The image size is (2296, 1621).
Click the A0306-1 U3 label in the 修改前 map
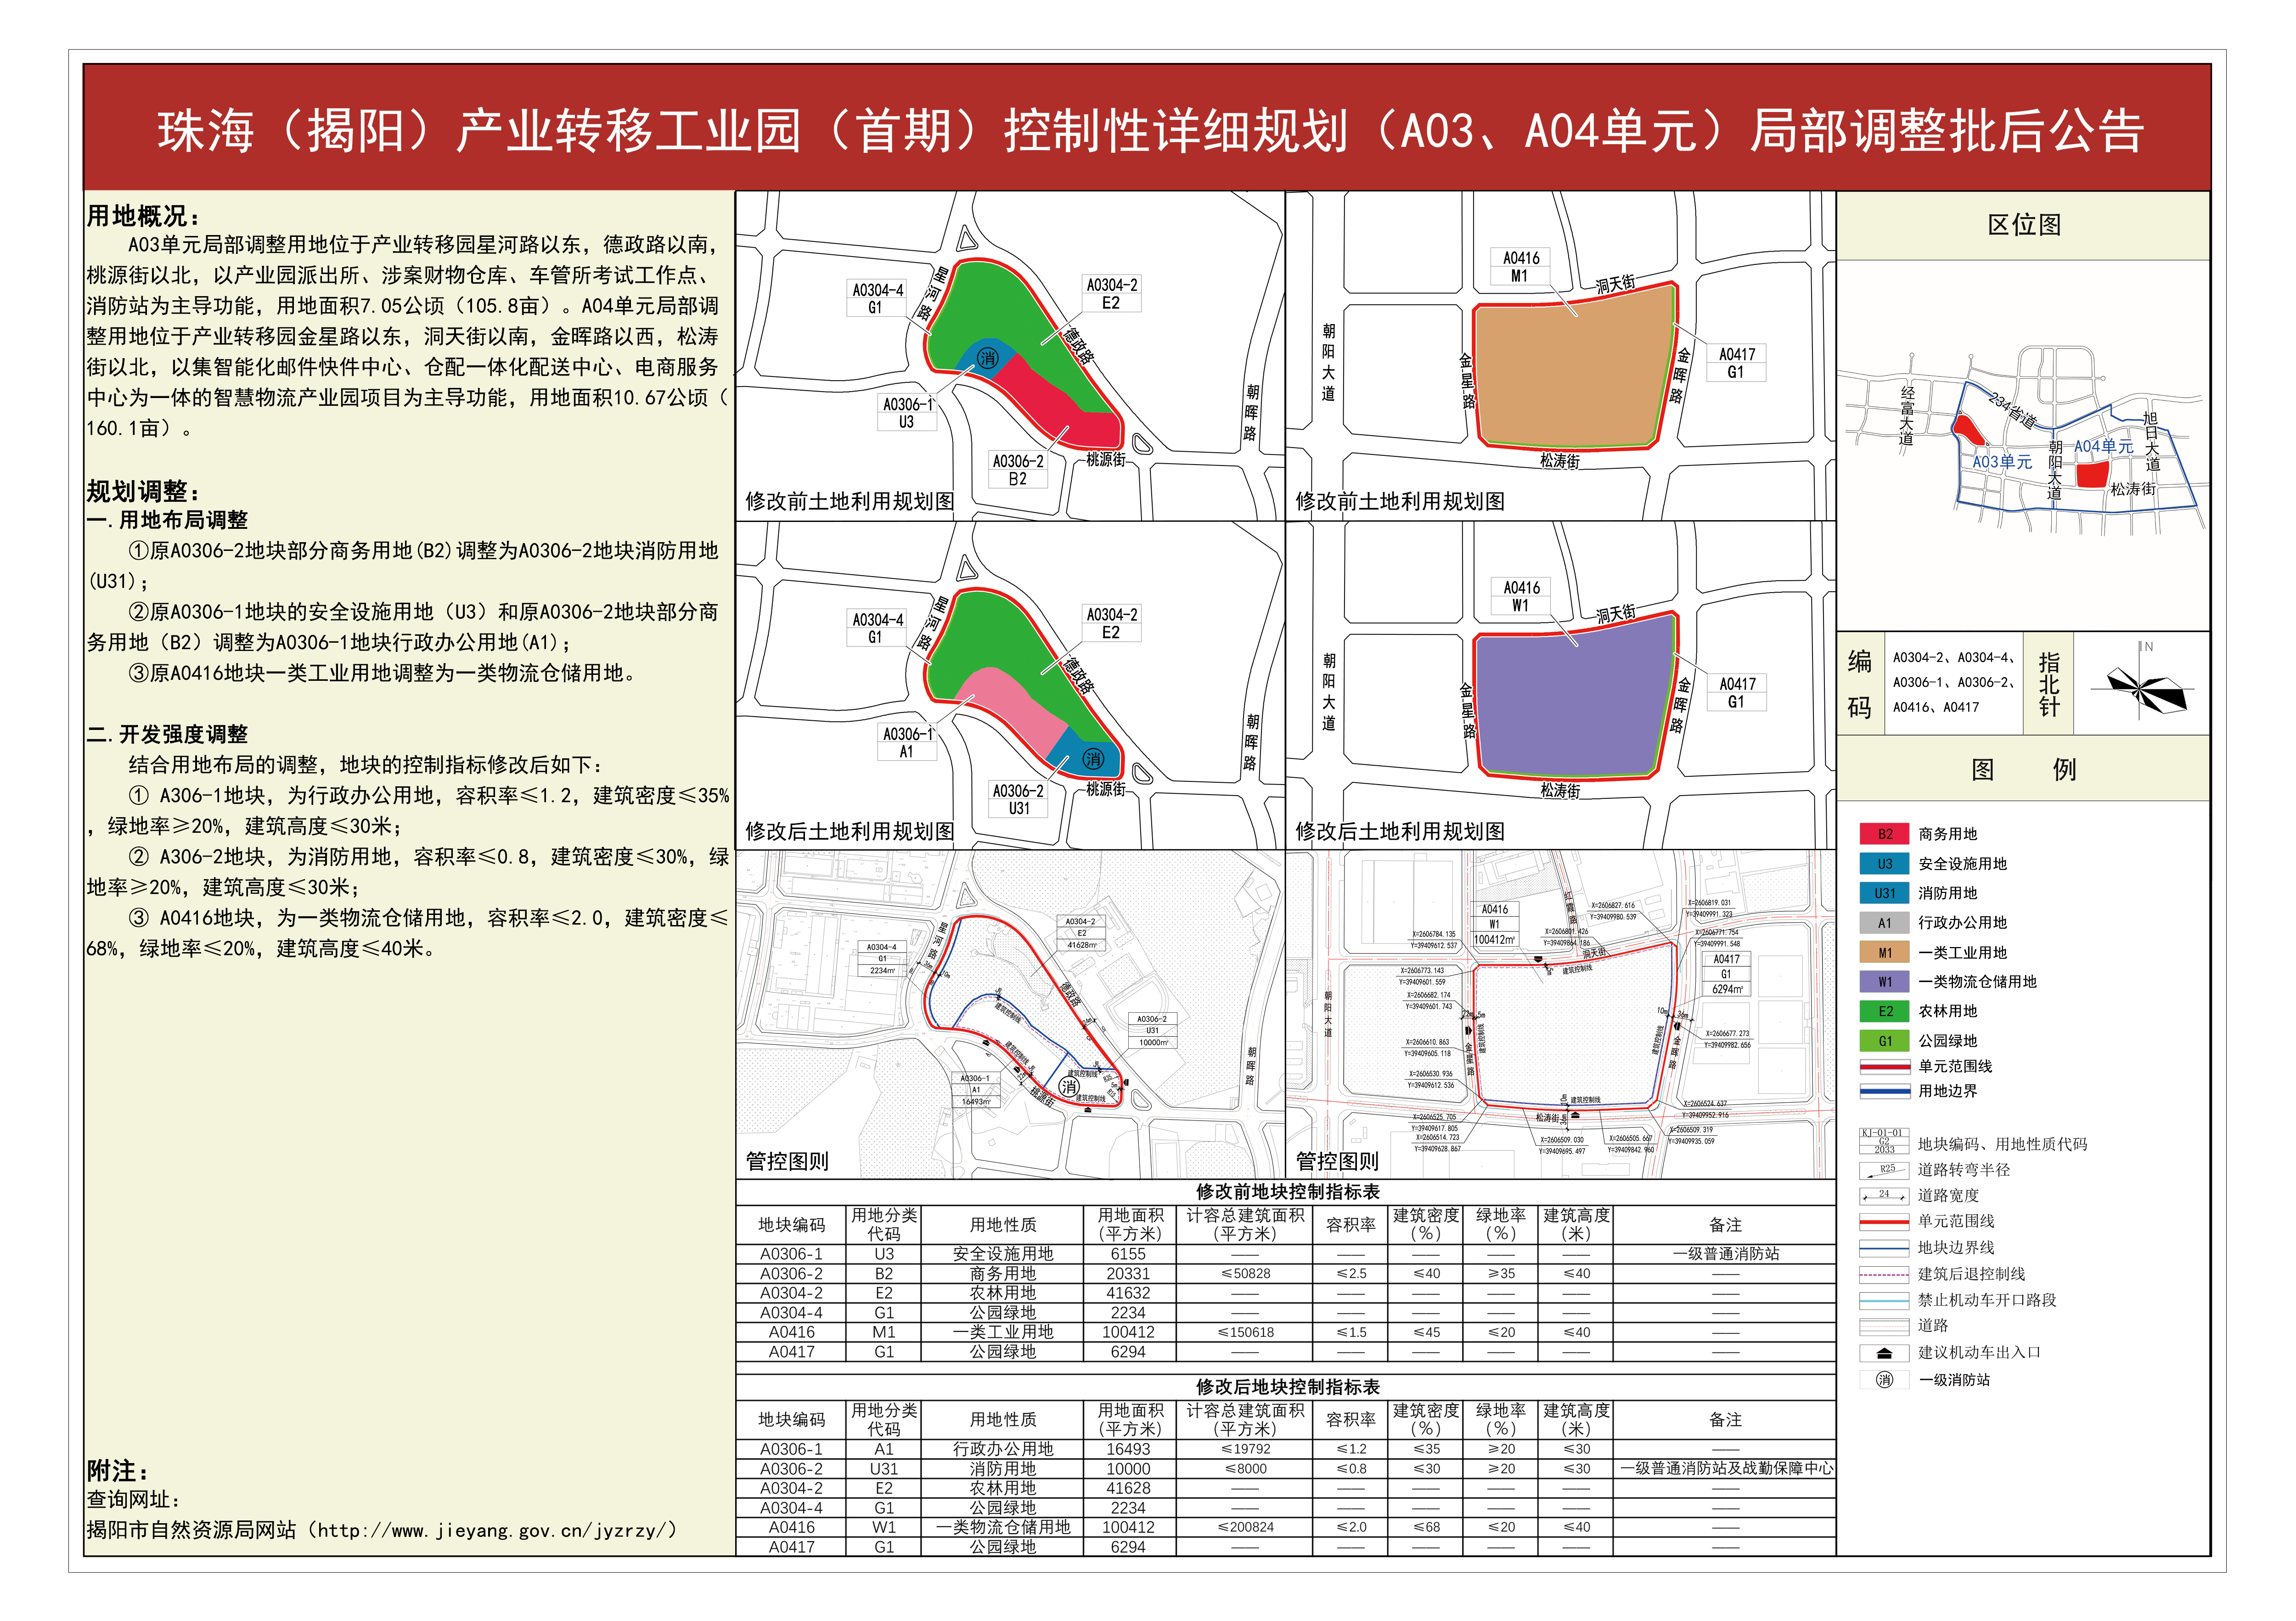click(907, 412)
